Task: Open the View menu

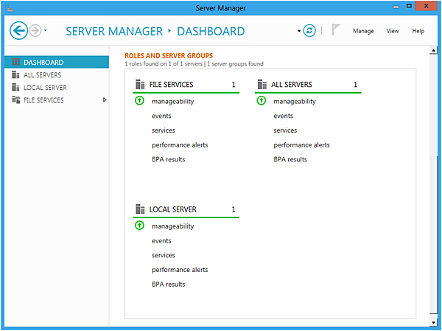Action: tap(393, 31)
